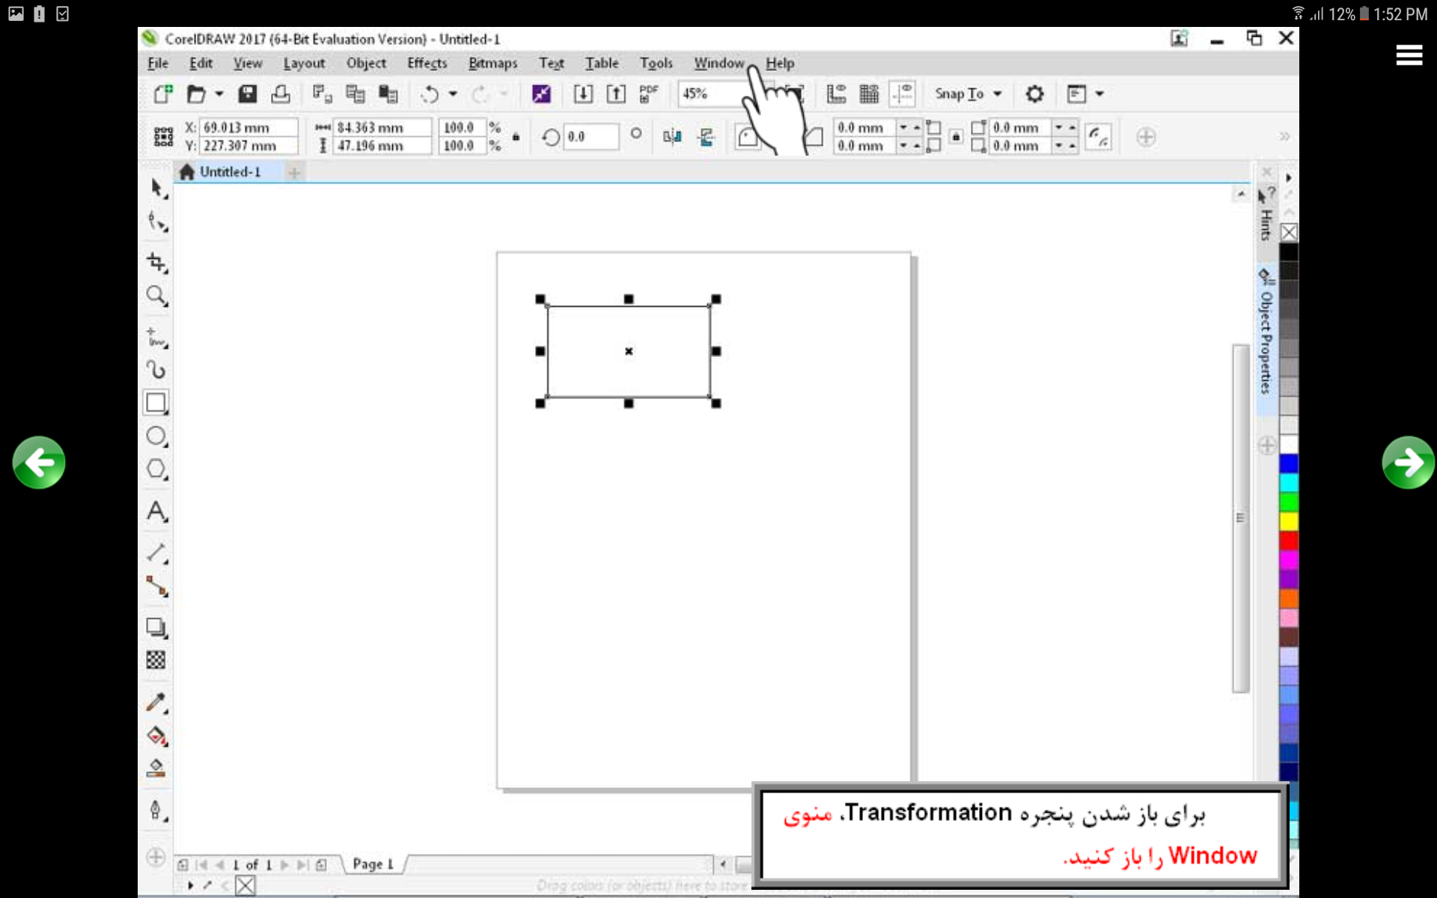Click the Export icon
Screen dimensions: 1437x898
coord(616,94)
